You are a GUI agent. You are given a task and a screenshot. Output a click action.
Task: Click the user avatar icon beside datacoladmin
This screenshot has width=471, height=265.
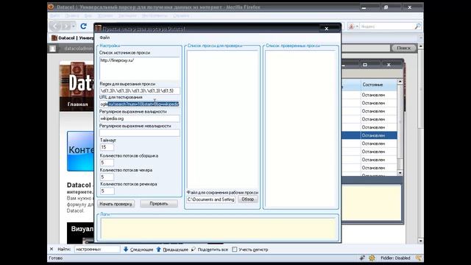click(53, 49)
